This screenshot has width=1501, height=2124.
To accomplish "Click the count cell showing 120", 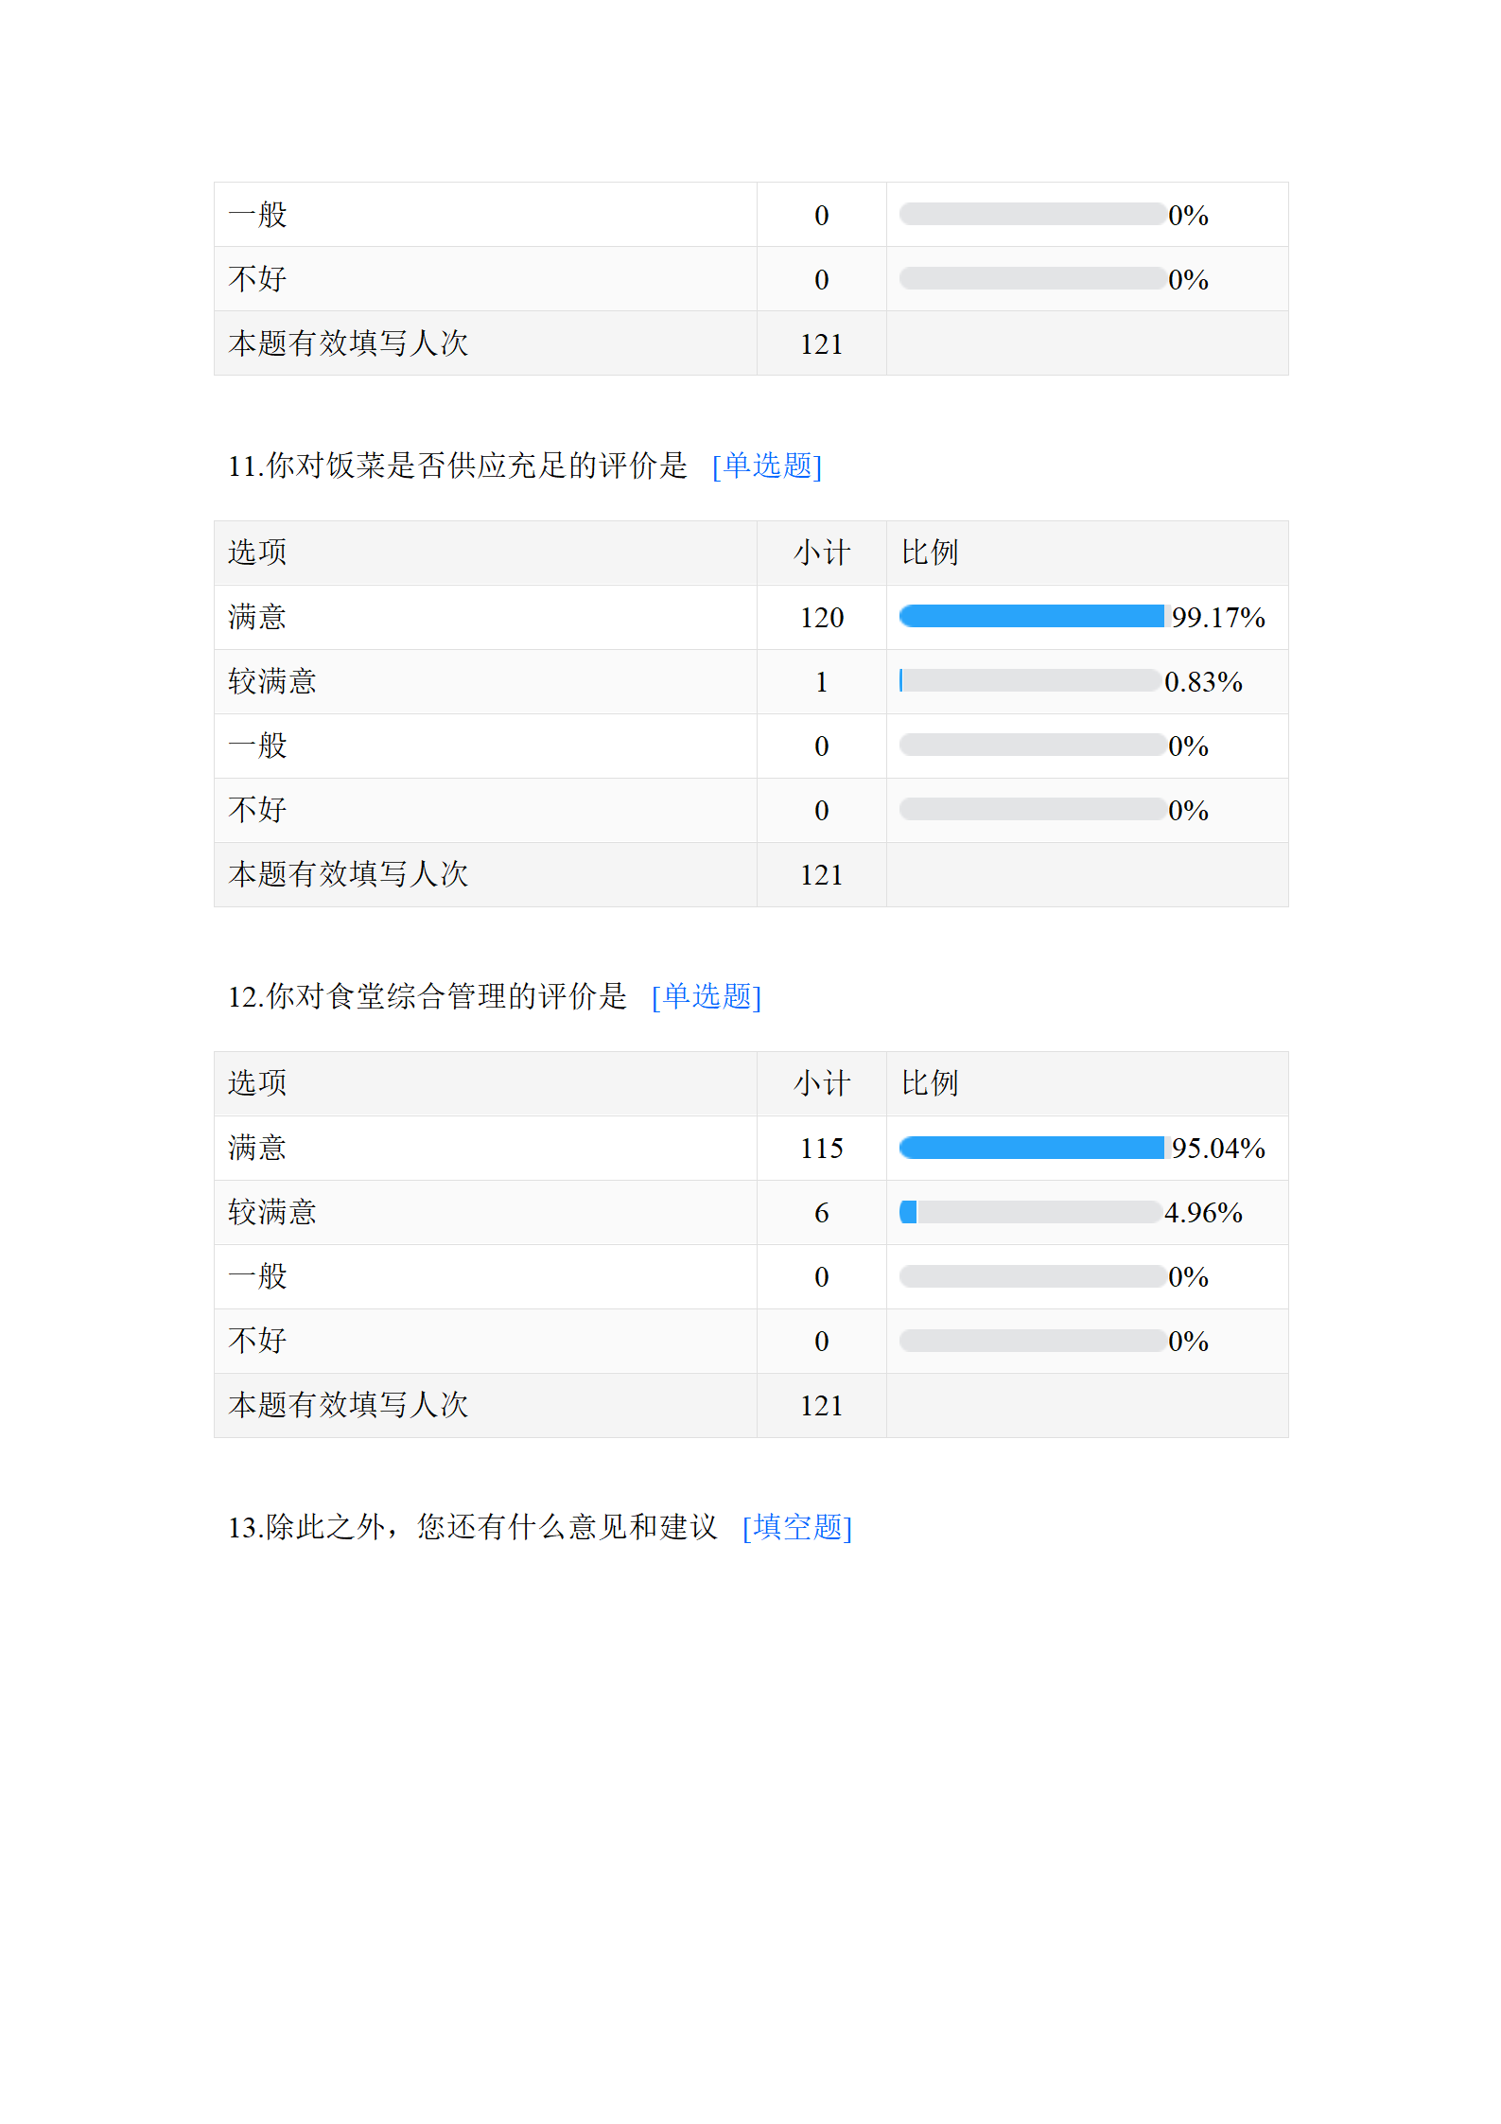I will click(x=821, y=618).
